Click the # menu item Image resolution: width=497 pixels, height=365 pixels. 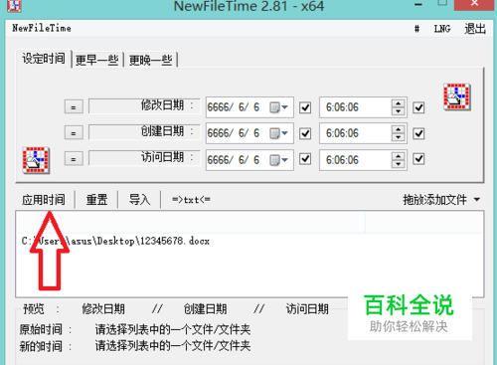[416, 29]
